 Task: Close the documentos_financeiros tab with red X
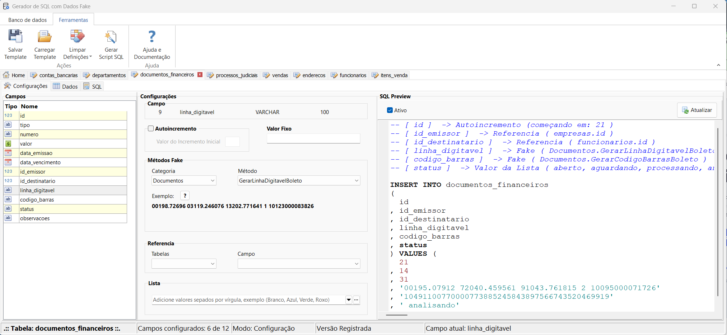pyautogui.click(x=200, y=75)
